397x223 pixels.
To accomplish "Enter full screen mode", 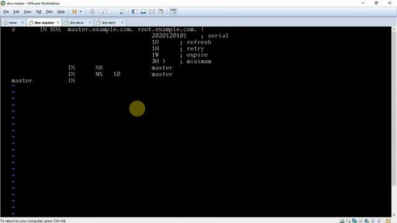I will tap(152, 12).
